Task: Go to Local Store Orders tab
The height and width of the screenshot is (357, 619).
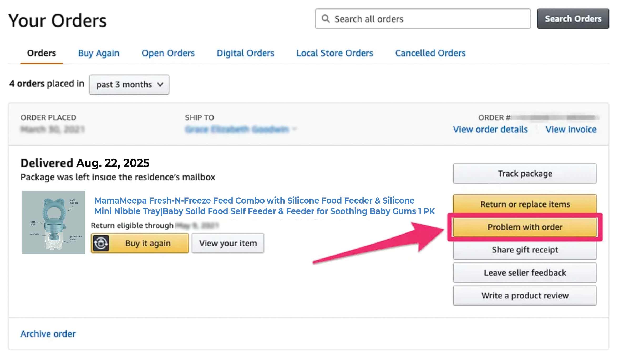Action: (334, 53)
